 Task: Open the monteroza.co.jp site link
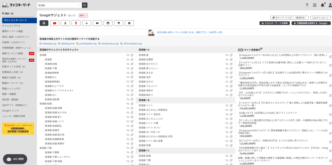click(x=110, y=44)
